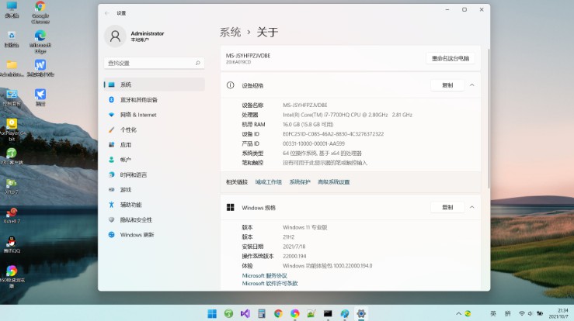Show hidden system tray icons

(x=458, y=313)
